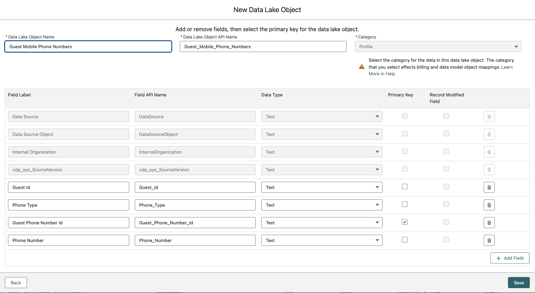Uncheck Guest Phone Number Id primary key

(404, 222)
